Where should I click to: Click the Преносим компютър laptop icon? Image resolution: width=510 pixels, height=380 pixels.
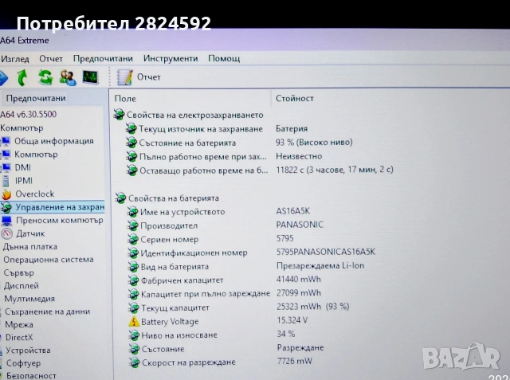pyautogui.click(x=6, y=221)
